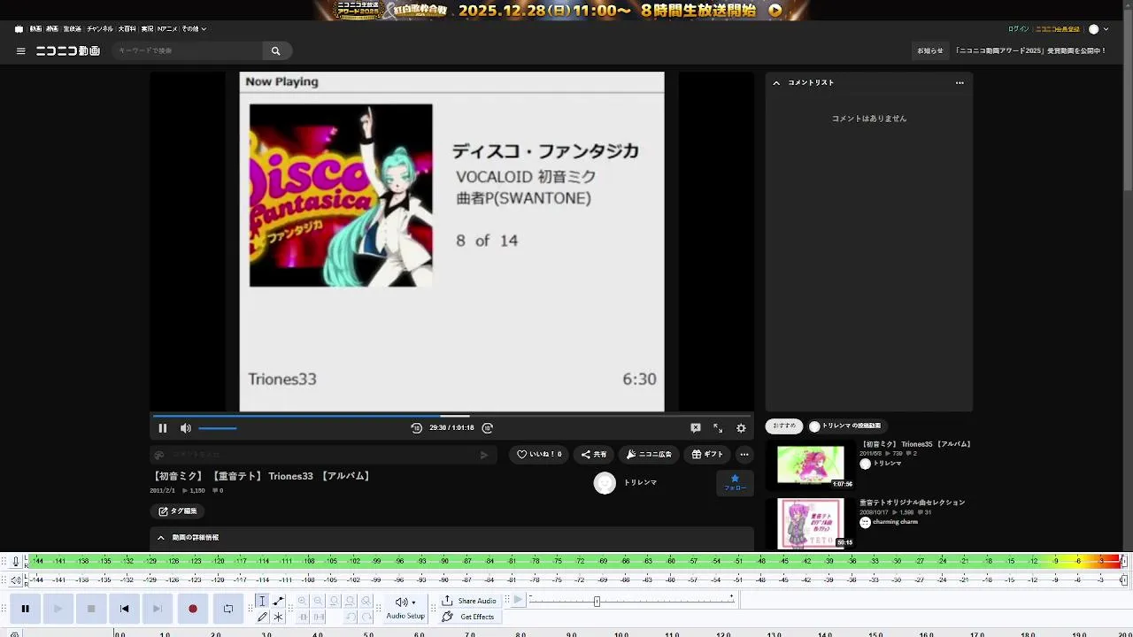This screenshot has width=1133, height=637.
Task: Open the Nアニメ menu item
Action: click(166, 29)
